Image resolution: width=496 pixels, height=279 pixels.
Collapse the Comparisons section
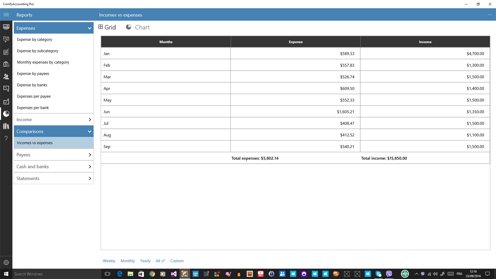pos(54,131)
